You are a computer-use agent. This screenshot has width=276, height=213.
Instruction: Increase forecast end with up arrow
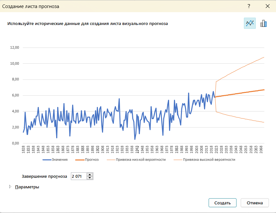click(x=90, y=175)
